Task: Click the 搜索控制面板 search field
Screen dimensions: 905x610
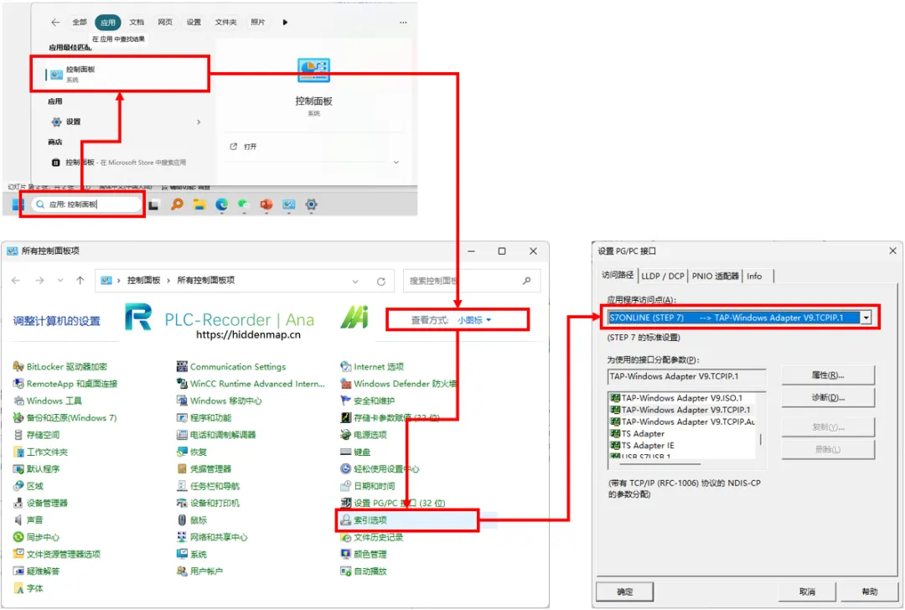Action: pos(471,281)
